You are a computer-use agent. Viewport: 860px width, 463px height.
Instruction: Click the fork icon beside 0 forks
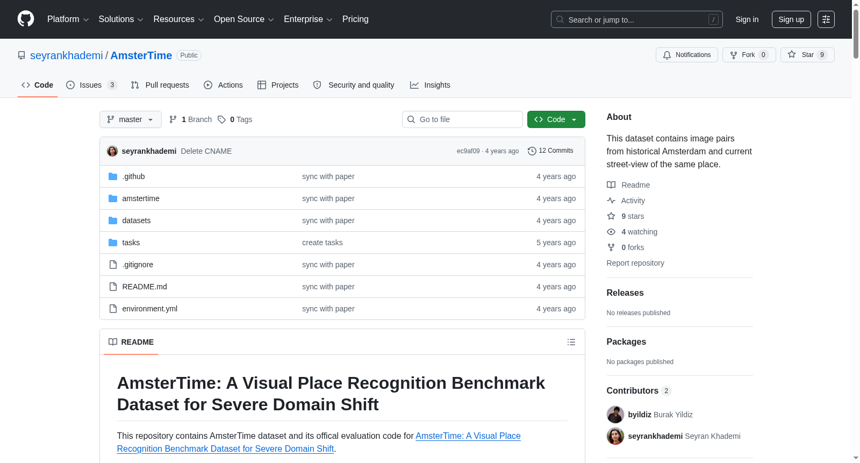(611, 247)
